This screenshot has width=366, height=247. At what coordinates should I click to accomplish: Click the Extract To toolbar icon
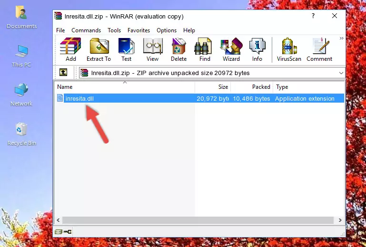[99, 49]
